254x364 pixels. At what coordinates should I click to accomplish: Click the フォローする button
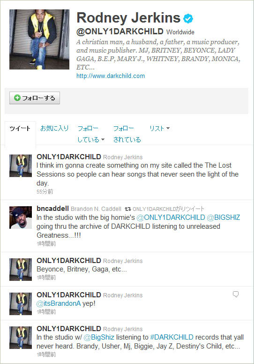click(35, 98)
